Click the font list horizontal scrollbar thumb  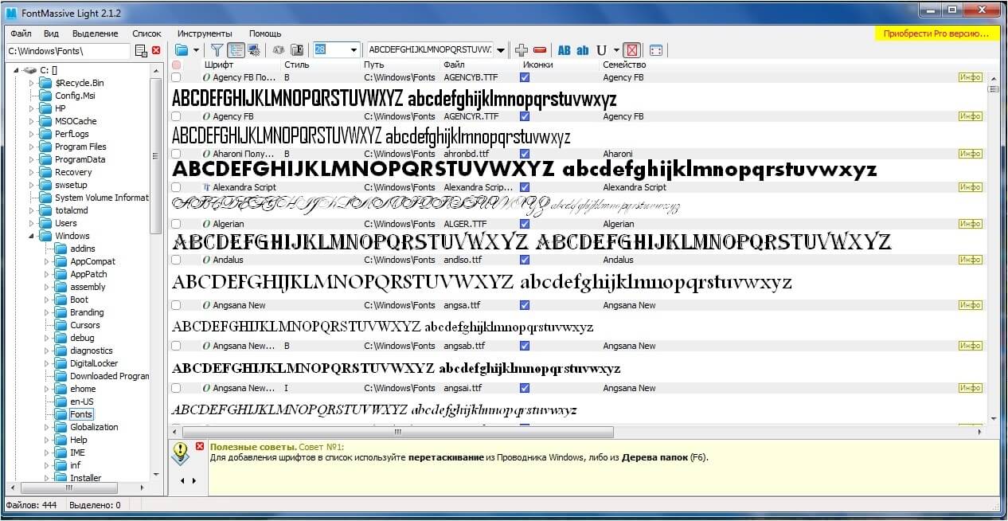[398, 432]
